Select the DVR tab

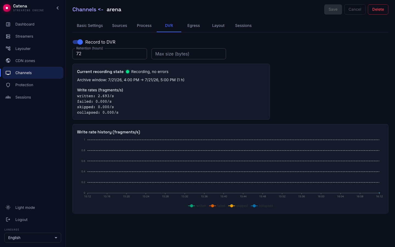[x=169, y=26]
